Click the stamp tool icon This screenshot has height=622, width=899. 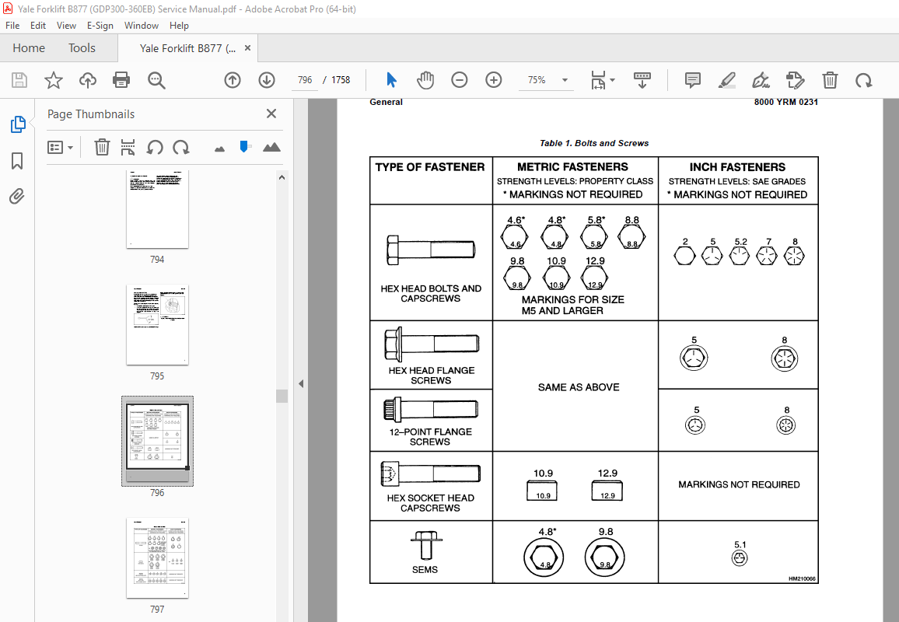[796, 80]
